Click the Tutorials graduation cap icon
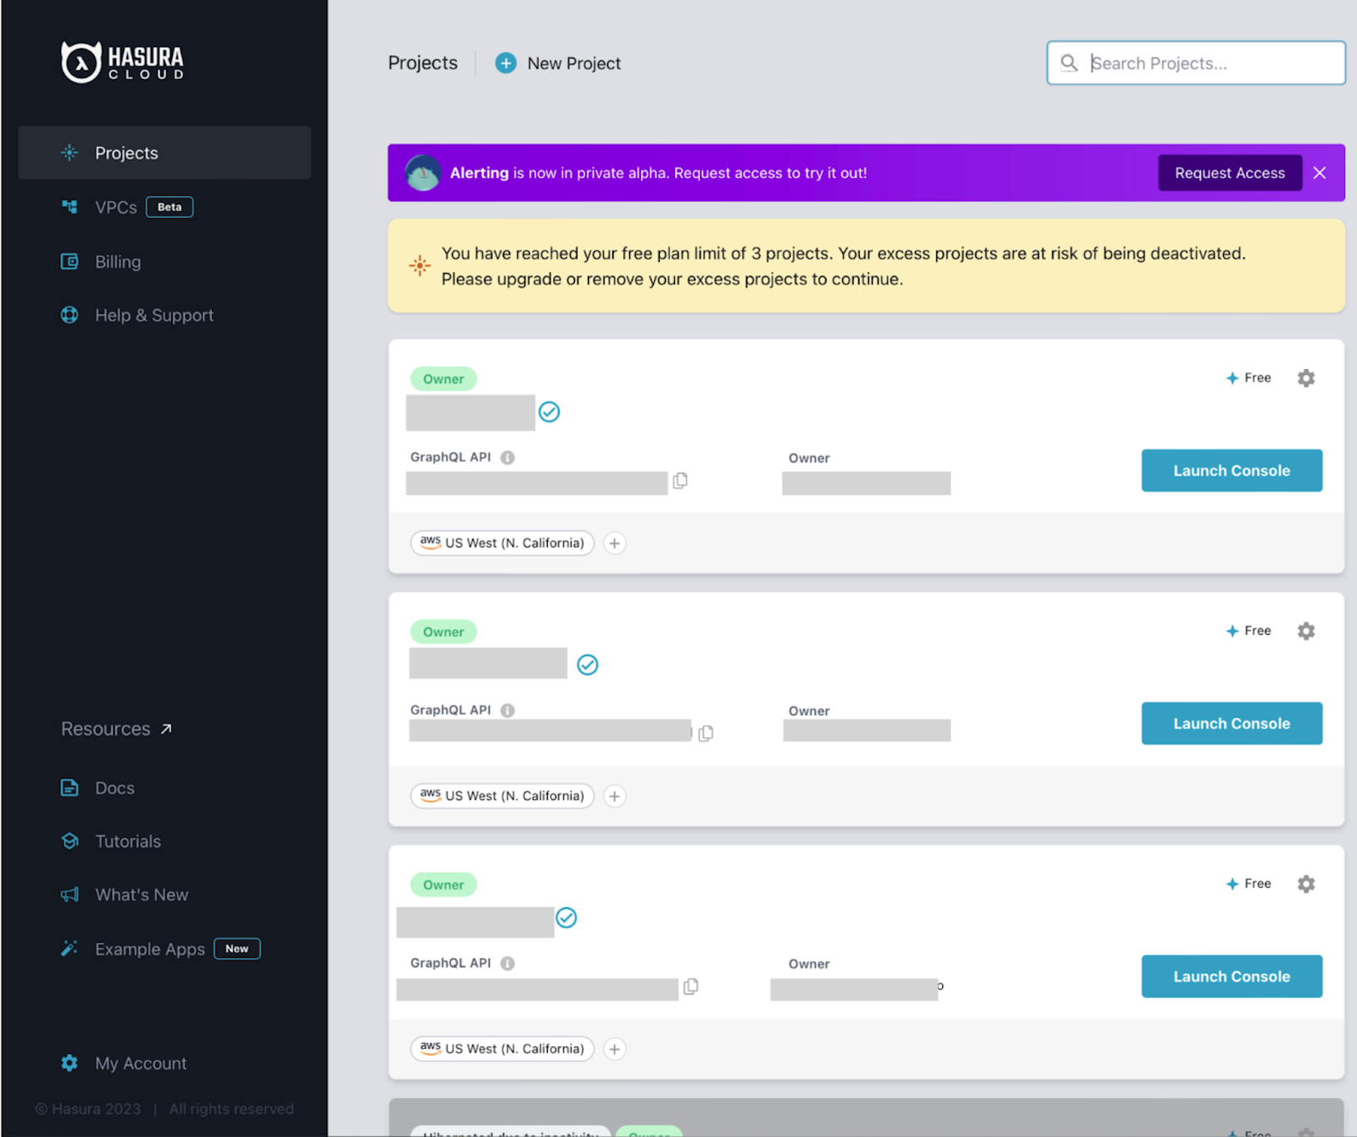This screenshot has width=1357, height=1137. (70, 841)
